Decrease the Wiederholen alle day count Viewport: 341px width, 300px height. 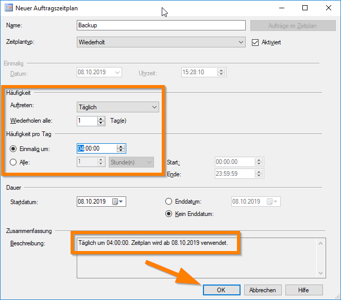101,123
